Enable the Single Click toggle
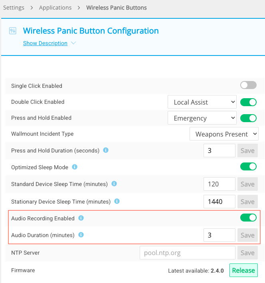Viewport: 265px width, 283px height. [x=248, y=85]
